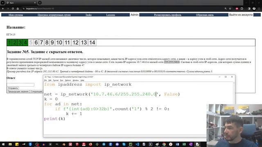This screenshot has height=147, width=262.
Task: Open Yandex Browser from the taskbar
Action: click(171, 144)
